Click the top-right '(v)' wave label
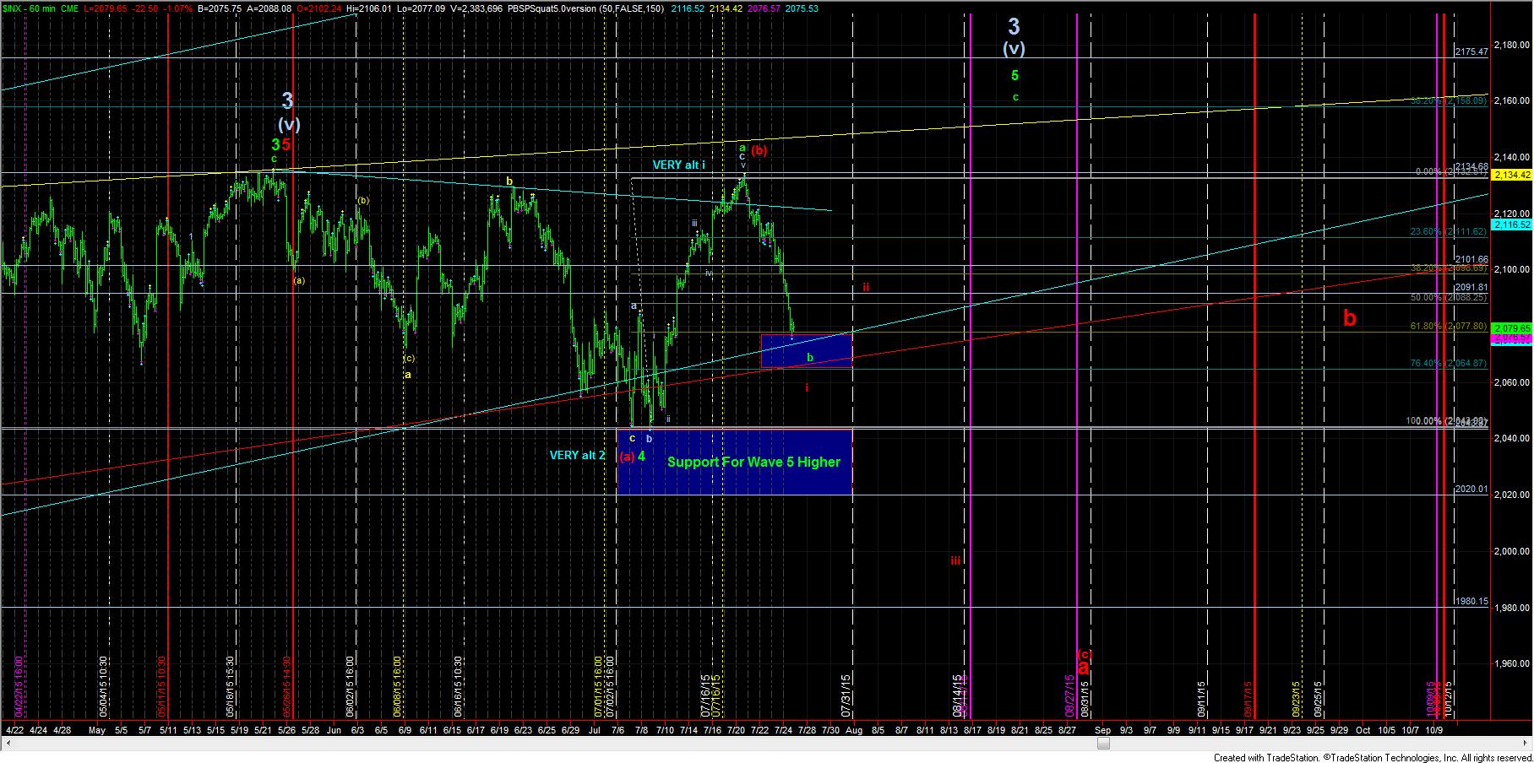 coord(1015,49)
